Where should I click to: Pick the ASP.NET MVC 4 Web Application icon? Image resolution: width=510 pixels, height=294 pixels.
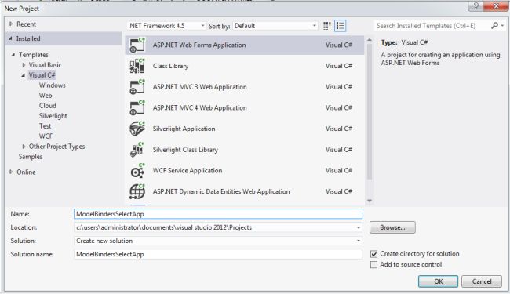point(137,108)
